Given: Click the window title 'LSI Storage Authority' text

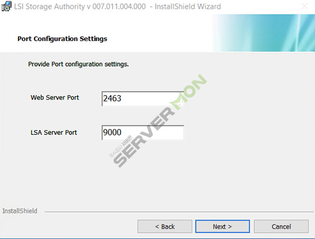Looking at the screenshot, I should 49,6.
